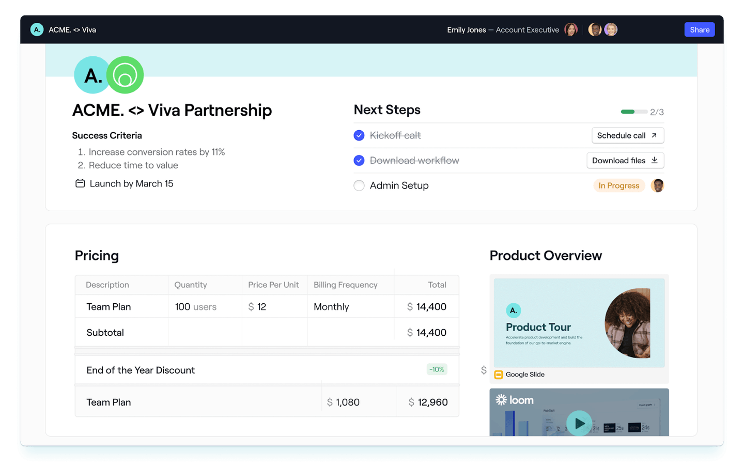The width and height of the screenshot is (744, 466).
Task: Click the Download workflow step text
Action: click(x=414, y=160)
